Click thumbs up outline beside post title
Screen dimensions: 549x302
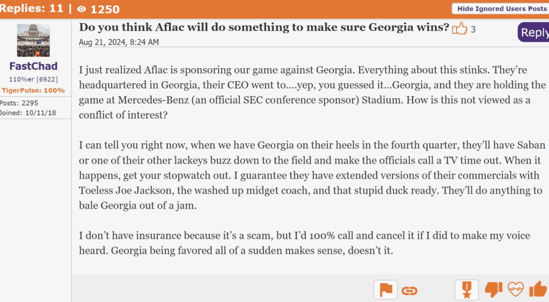tap(459, 28)
